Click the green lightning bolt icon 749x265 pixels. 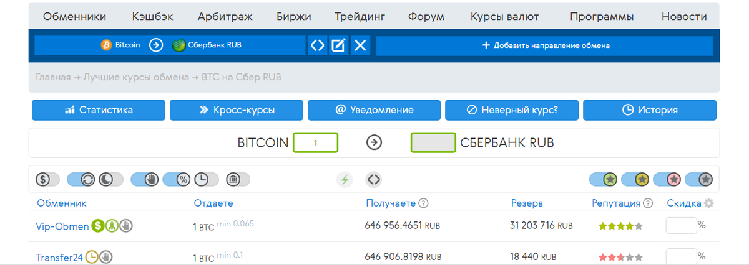345,180
